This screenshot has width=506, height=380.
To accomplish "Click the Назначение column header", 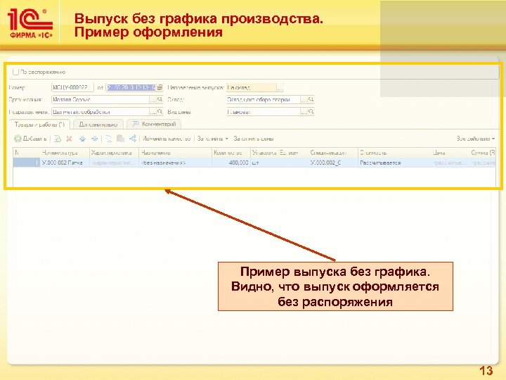I will tap(176, 153).
